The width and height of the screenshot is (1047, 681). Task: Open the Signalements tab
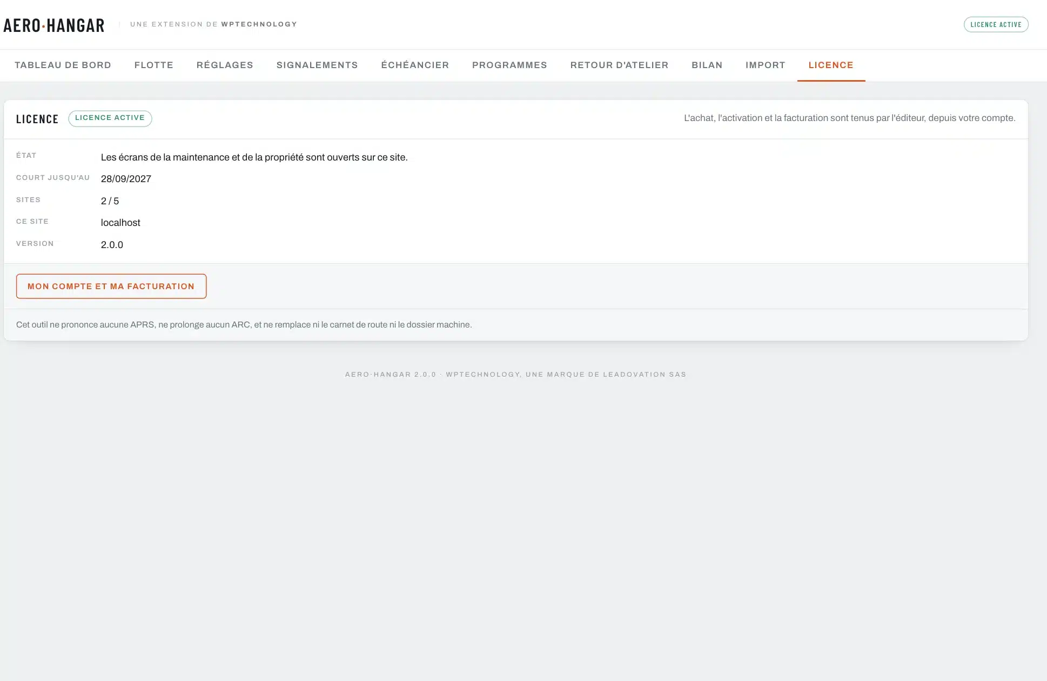click(x=317, y=65)
